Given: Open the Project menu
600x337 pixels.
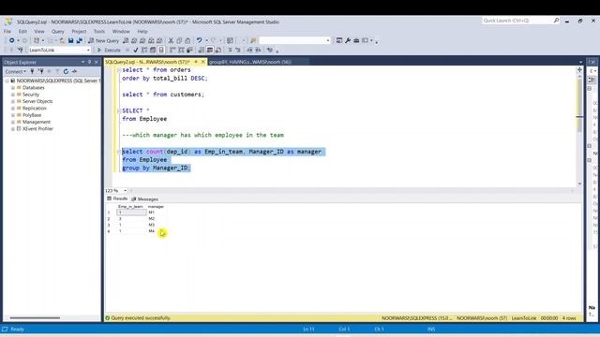Looking at the screenshot, I should 79,31.
